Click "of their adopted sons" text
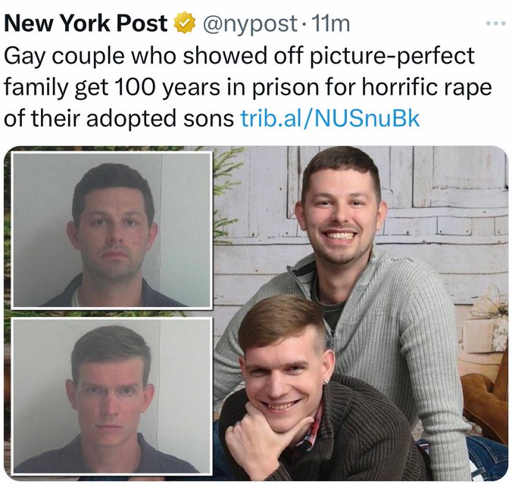The height and width of the screenshot is (484, 515). point(119,118)
